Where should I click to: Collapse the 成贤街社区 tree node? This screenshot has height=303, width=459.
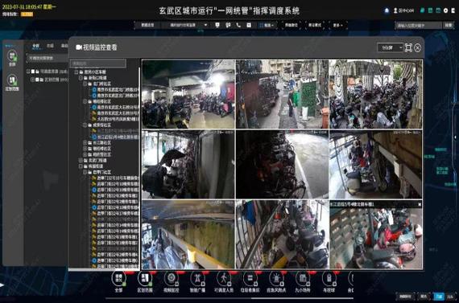[x=85, y=125]
